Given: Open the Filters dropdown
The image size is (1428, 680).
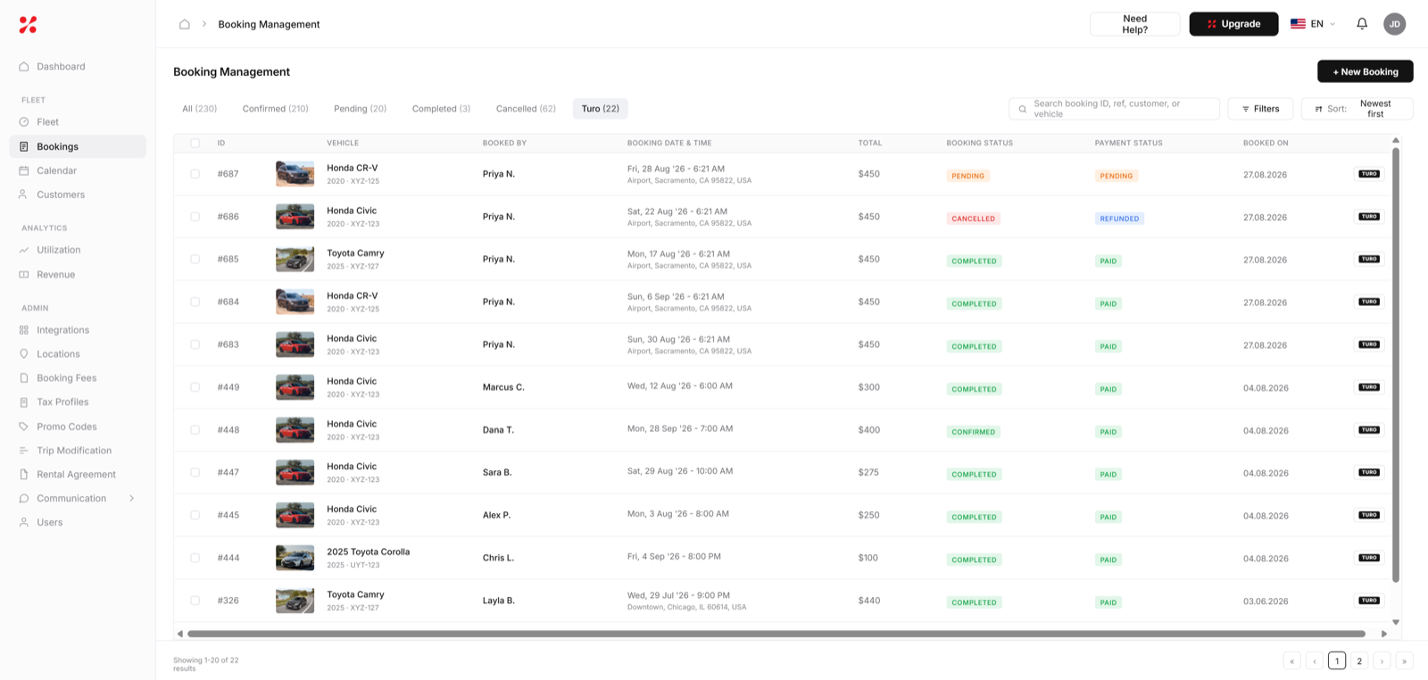Looking at the screenshot, I should point(1260,109).
